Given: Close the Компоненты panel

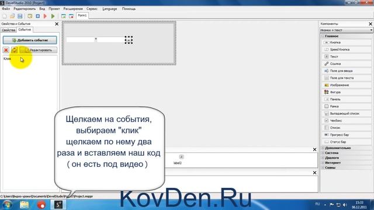Looking at the screenshot, I should [370, 24].
